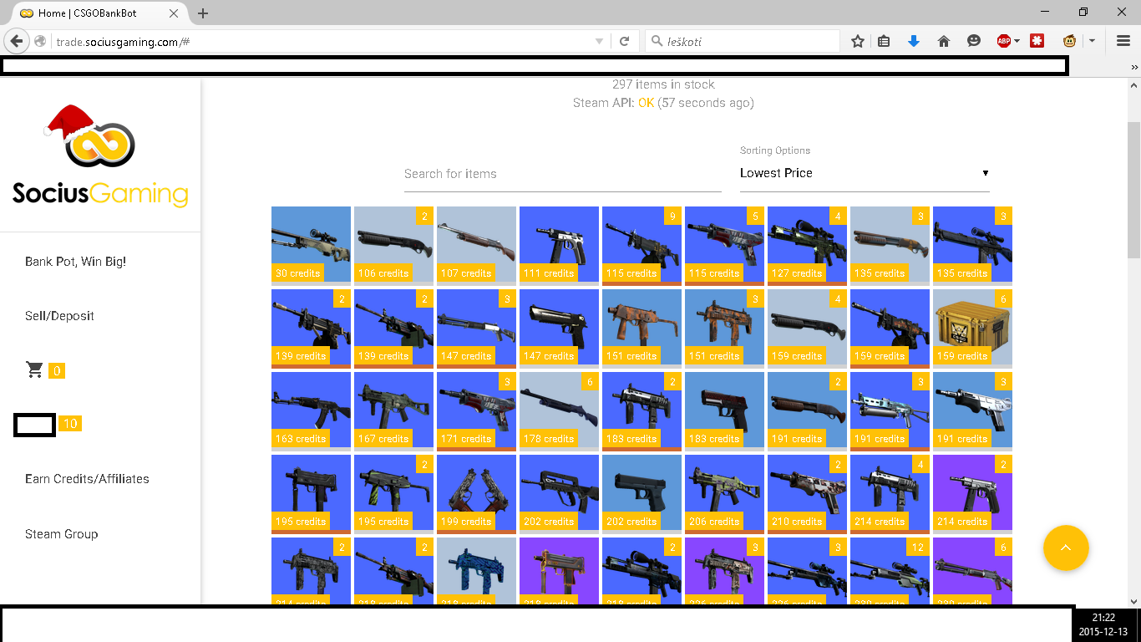Open the Steam Group link
The height and width of the screenshot is (642, 1141).
[61, 534]
